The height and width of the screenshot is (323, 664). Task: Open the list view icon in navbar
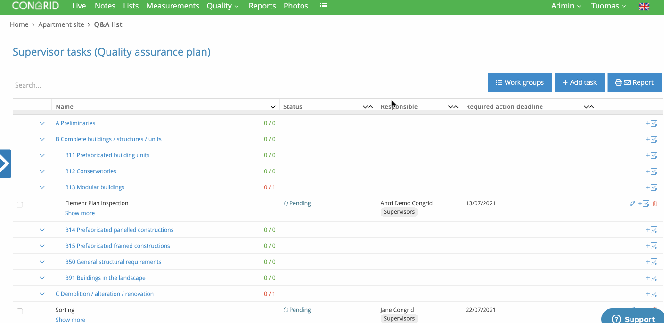pyautogui.click(x=324, y=6)
